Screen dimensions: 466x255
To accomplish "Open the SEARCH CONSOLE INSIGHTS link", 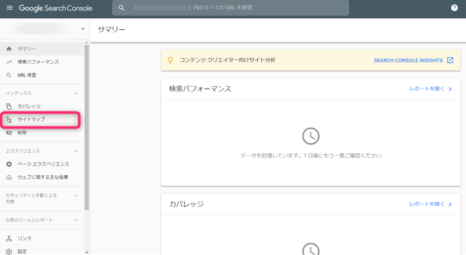I will (x=408, y=60).
